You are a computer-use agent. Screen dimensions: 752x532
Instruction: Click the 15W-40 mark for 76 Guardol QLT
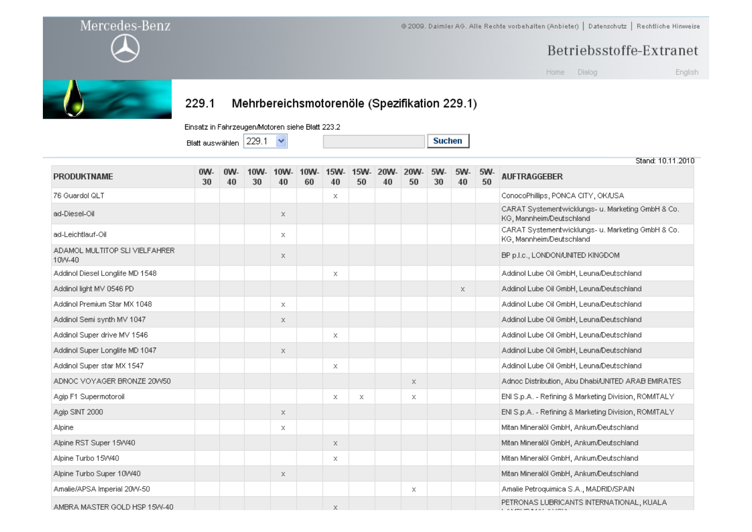(x=335, y=196)
